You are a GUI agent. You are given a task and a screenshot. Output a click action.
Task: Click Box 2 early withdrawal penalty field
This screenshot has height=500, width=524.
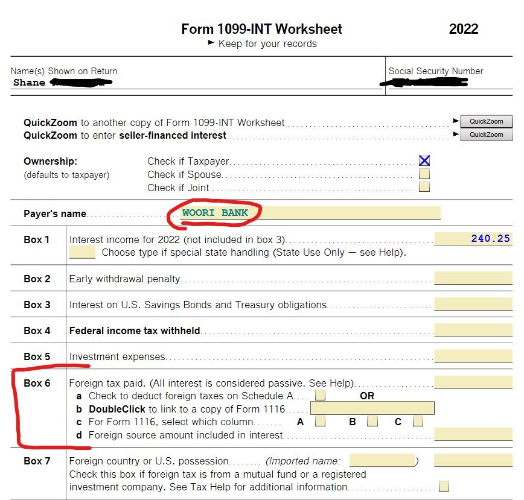(x=473, y=277)
